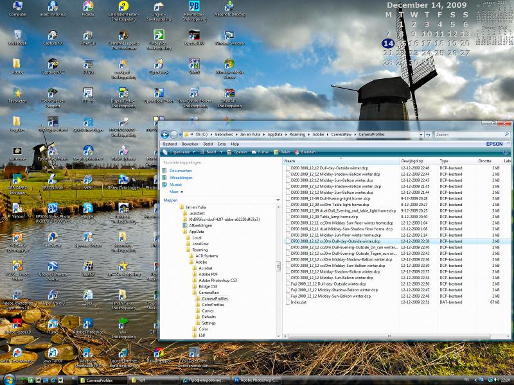
Task: Select the WinRAR desktop shortcut
Action: (229, 98)
